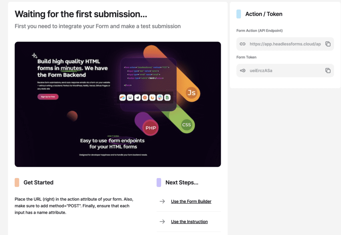Click the purple marker beside Next Steps
Image resolution: width=341 pixels, height=235 pixels.
(x=159, y=182)
